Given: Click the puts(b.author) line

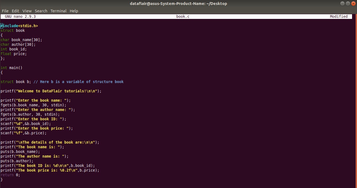Looking at the screenshot, I should click(17, 161).
